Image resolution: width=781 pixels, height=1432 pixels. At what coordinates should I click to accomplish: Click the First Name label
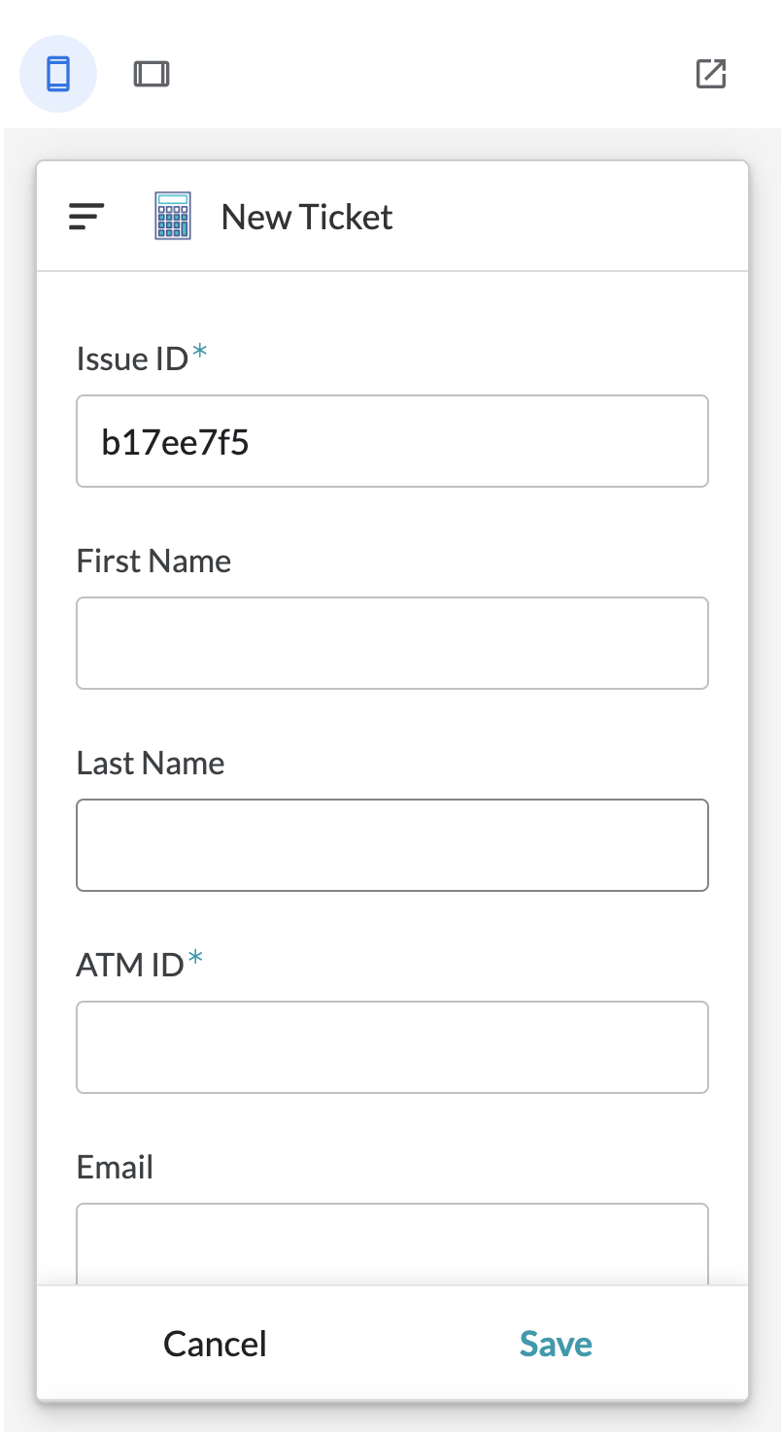(x=153, y=562)
